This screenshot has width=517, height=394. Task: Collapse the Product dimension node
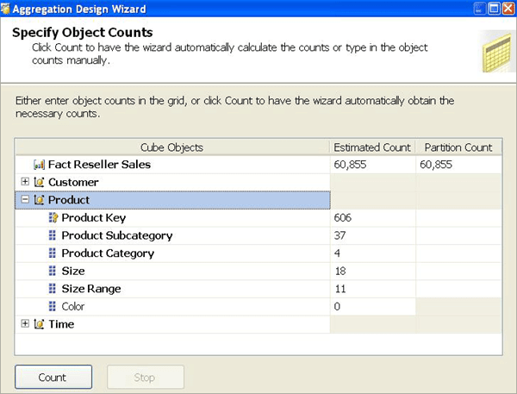25,200
